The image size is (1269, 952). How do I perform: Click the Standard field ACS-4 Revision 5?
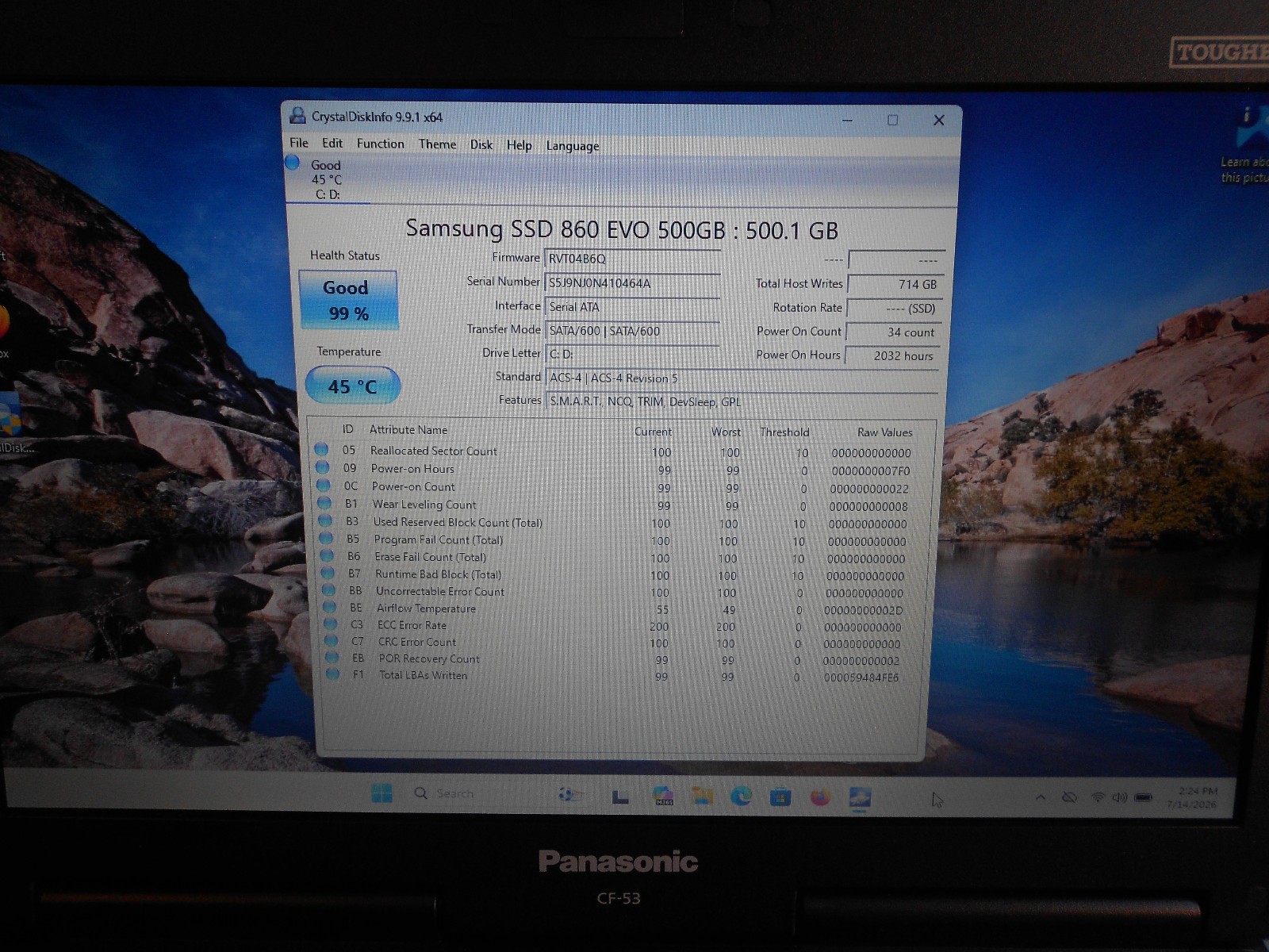tap(742, 378)
